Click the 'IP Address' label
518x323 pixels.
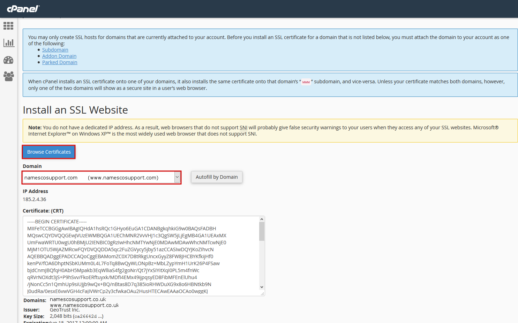(x=35, y=191)
